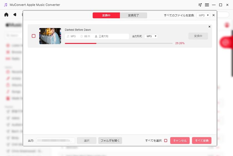Minimize the MuConvert window
Screen dimensions: 233x156
(x=214, y=5)
